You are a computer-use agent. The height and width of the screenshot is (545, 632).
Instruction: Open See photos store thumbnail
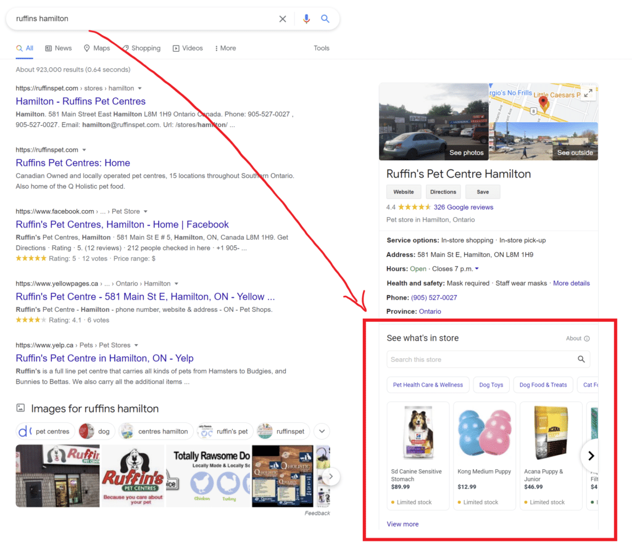pos(434,121)
